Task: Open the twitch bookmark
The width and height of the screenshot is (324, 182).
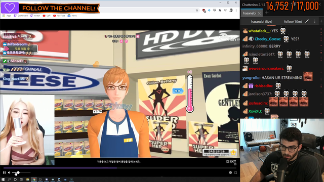Action: point(35,16)
